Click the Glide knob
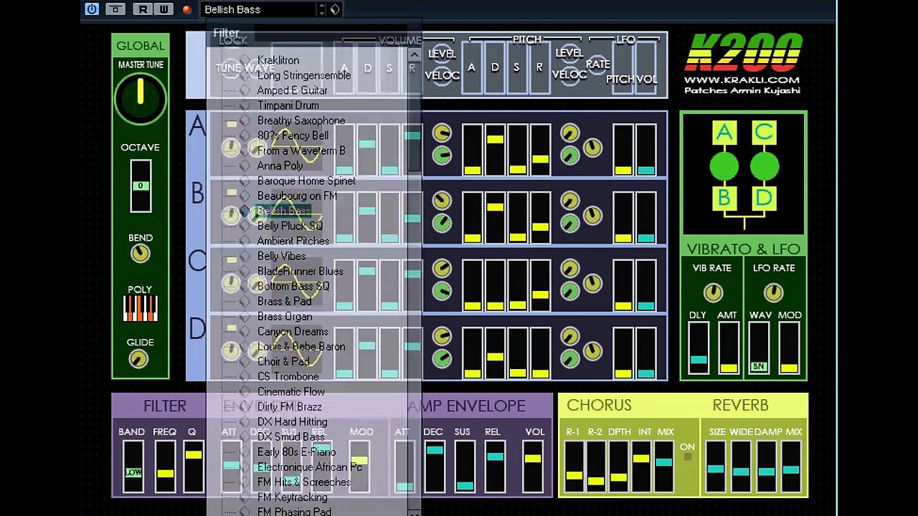The image size is (918, 516). coord(140,358)
